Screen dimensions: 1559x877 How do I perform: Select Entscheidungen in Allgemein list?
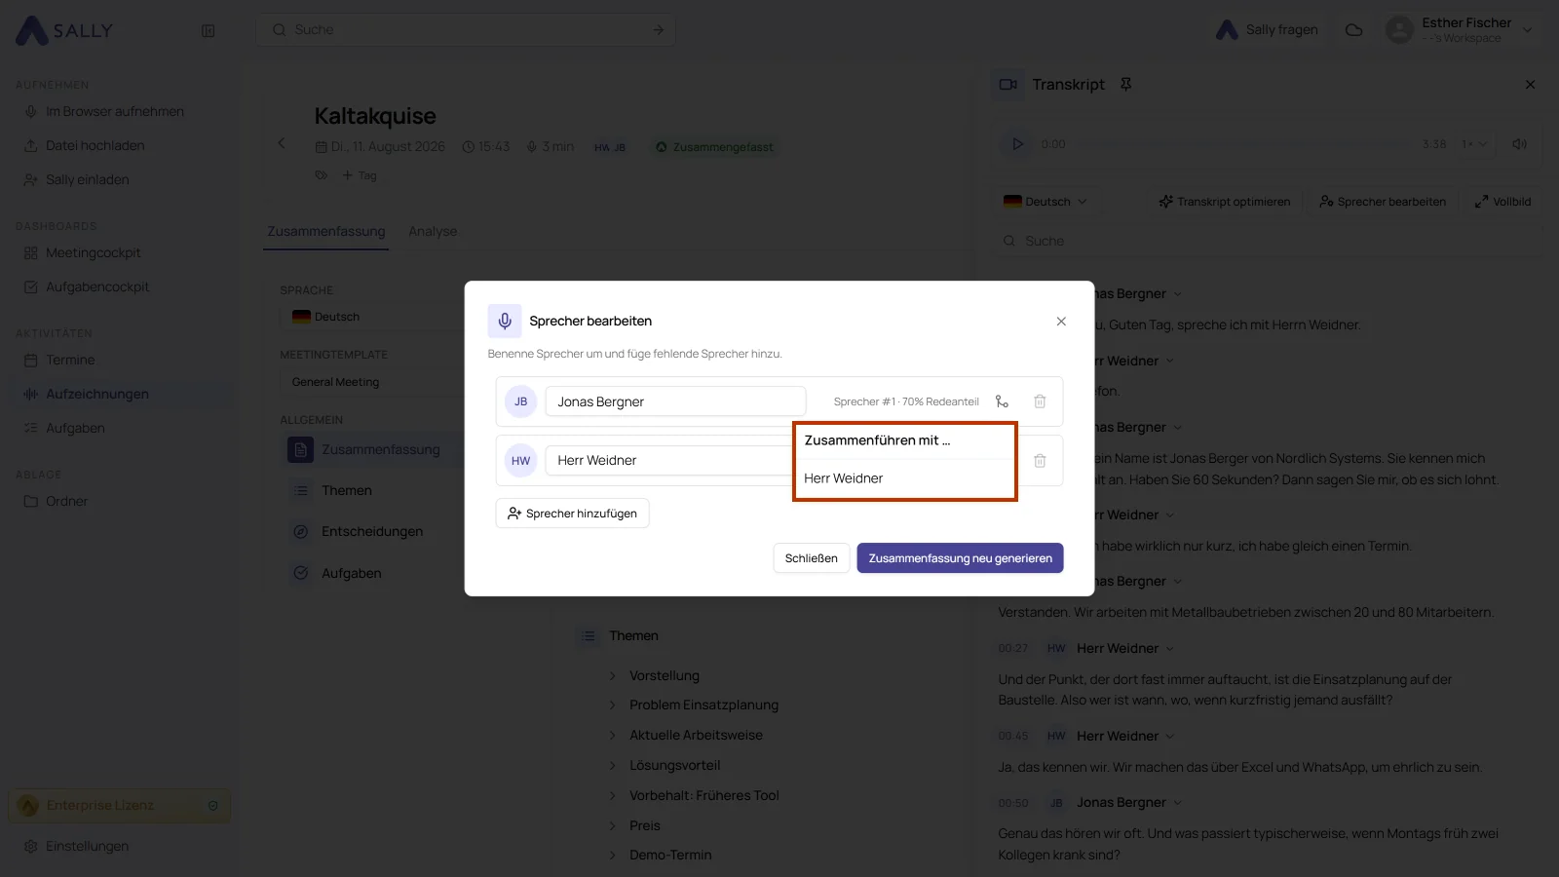coord(371,532)
